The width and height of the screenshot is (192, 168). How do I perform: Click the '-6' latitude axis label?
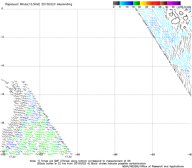click(2, 94)
